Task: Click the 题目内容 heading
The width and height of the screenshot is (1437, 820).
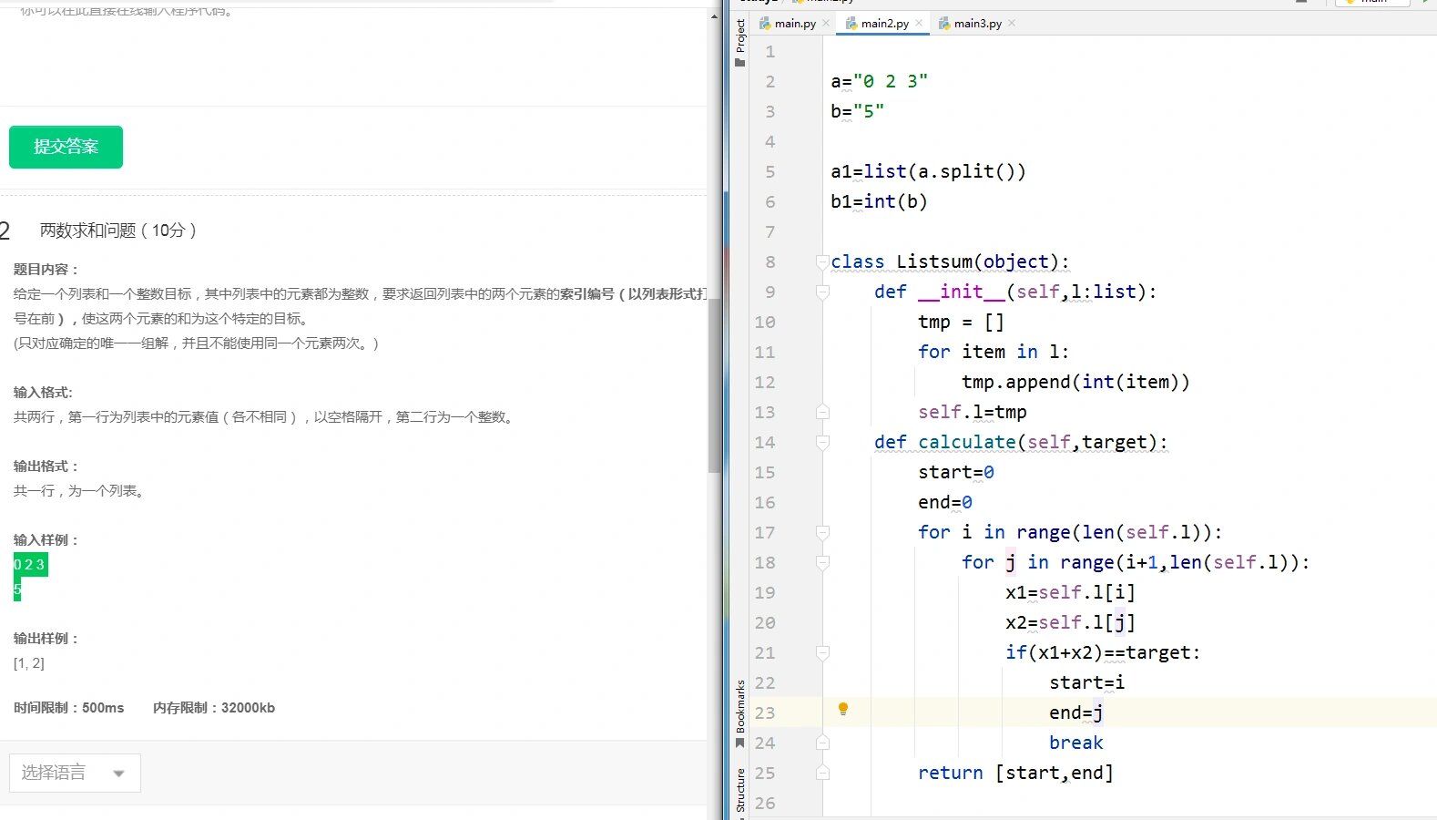Action: click(x=46, y=269)
